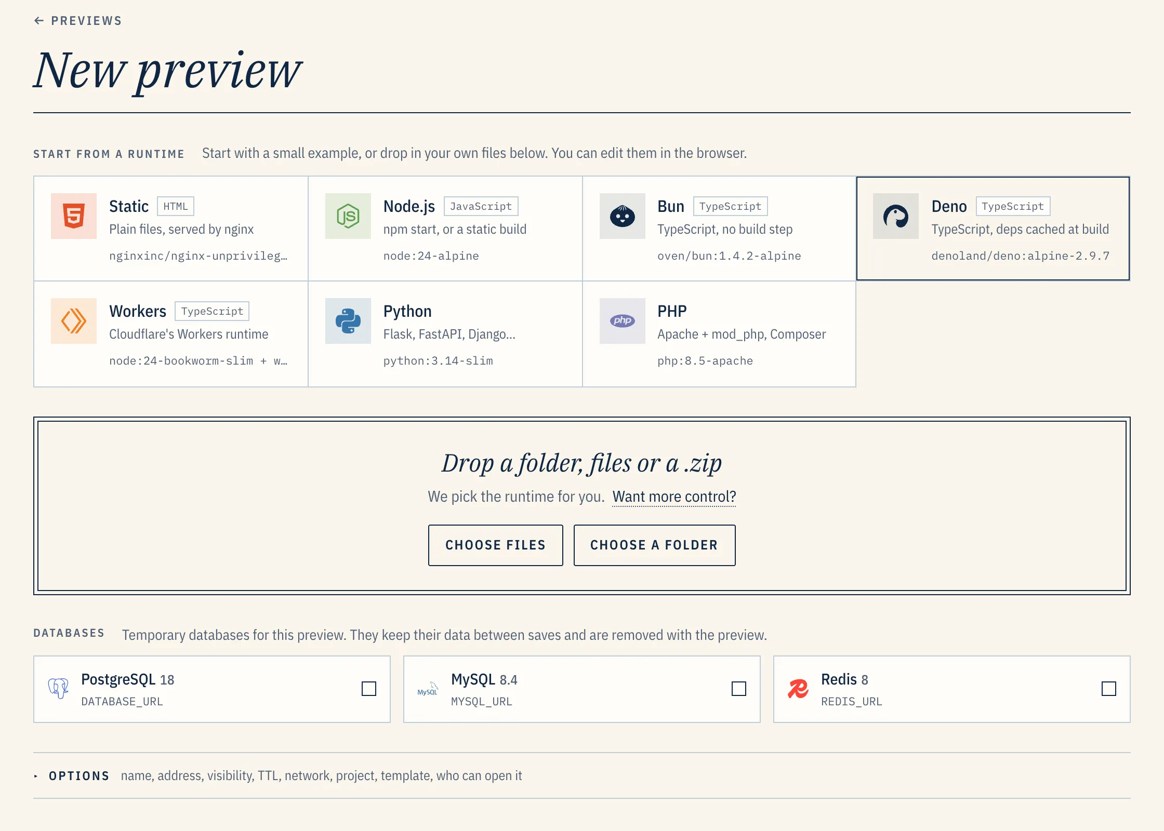This screenshot has height=831, width=1164.
Task: Click the Python runtime title
Action: (407, 311)
